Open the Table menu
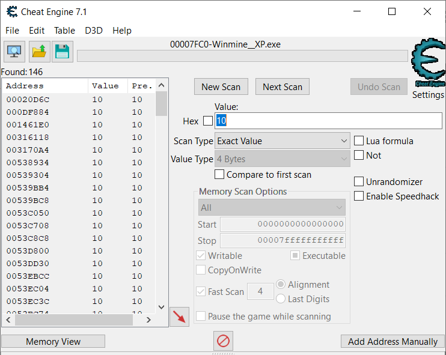 pos(64,31)
